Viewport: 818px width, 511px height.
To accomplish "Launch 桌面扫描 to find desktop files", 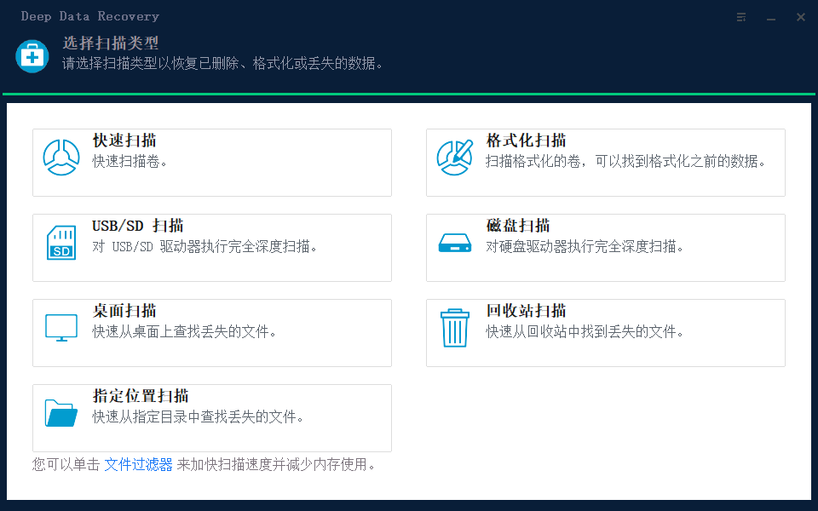I will 211,332.
